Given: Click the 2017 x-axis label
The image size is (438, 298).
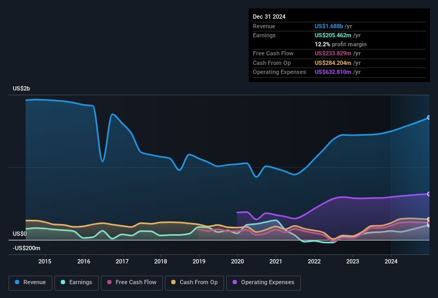Looking at the screenshot, I should pos(122,261).
